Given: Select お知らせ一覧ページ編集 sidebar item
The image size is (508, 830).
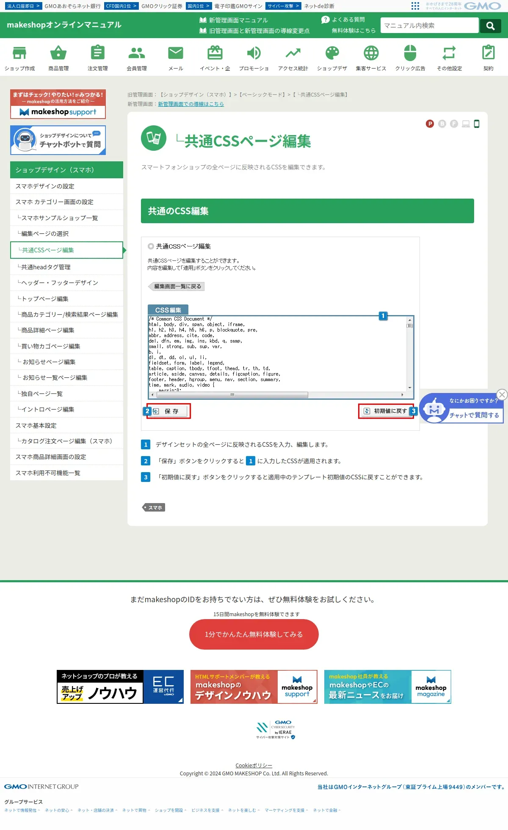Looking at the screenshot, I should point(66,377).
